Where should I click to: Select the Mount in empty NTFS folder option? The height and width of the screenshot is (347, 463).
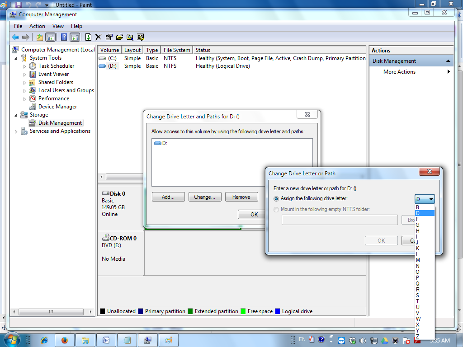[x=276, y=209]
